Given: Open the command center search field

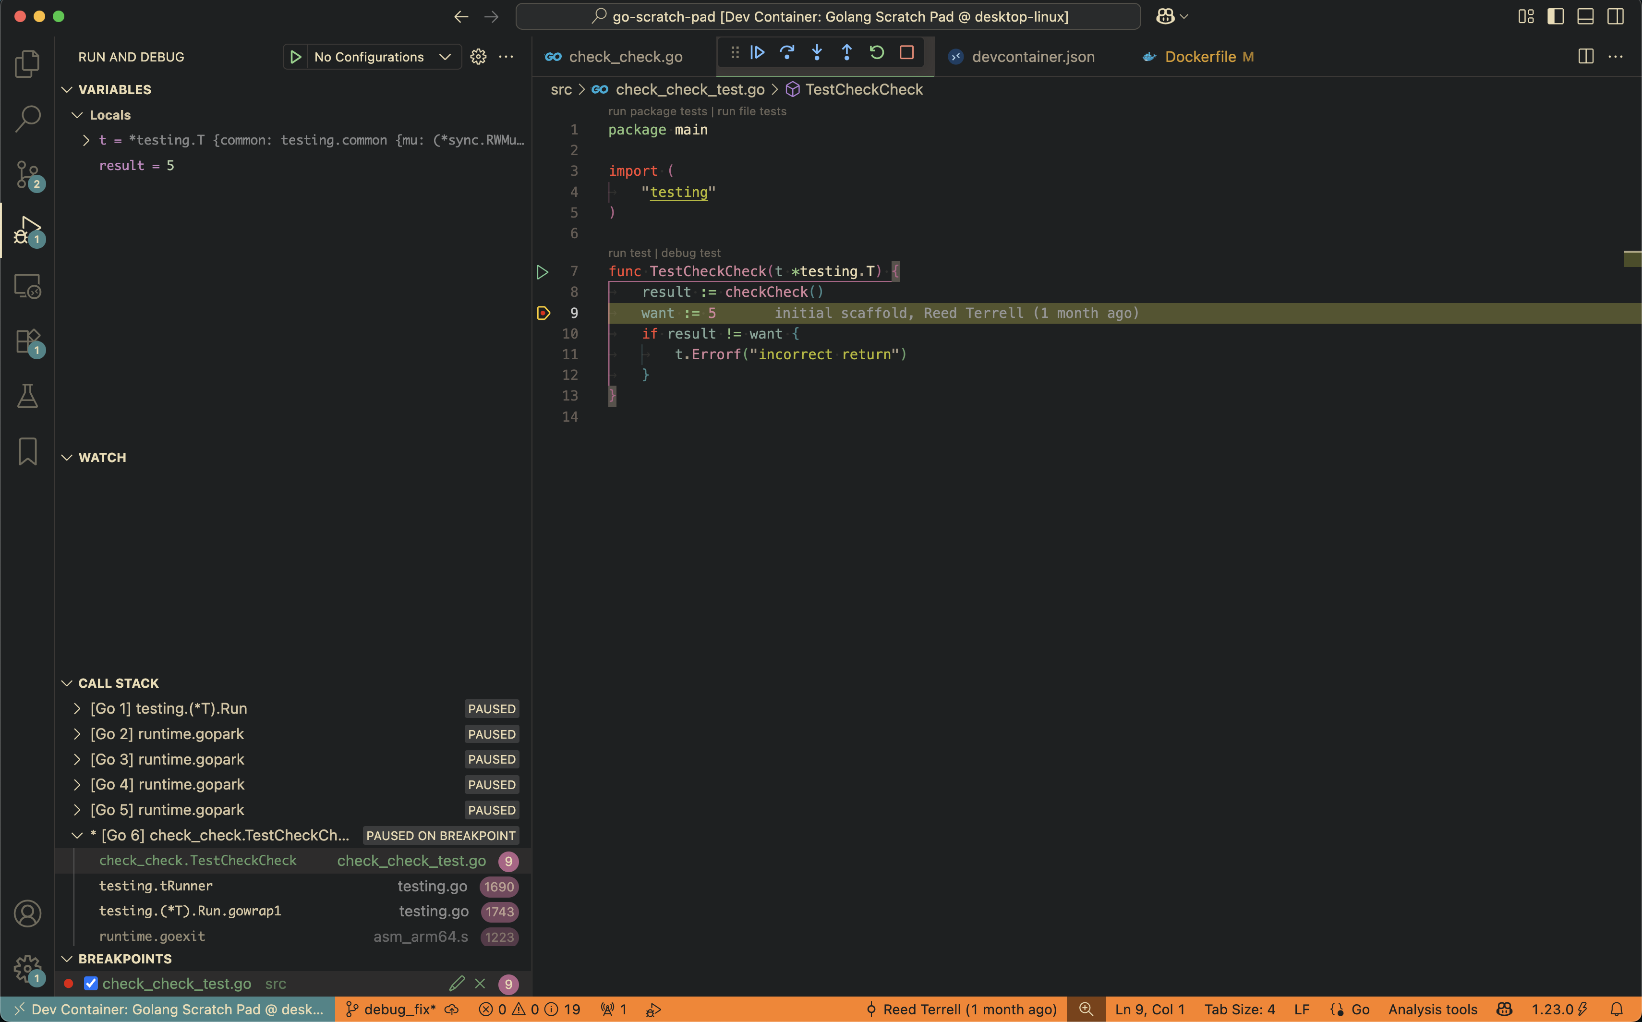Looking at the screenshot, I should point(828,16).
